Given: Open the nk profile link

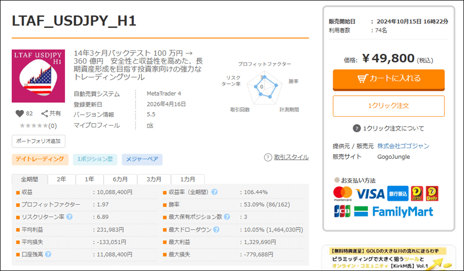Looking at the screenshot, I should click(x=150, y=125).
